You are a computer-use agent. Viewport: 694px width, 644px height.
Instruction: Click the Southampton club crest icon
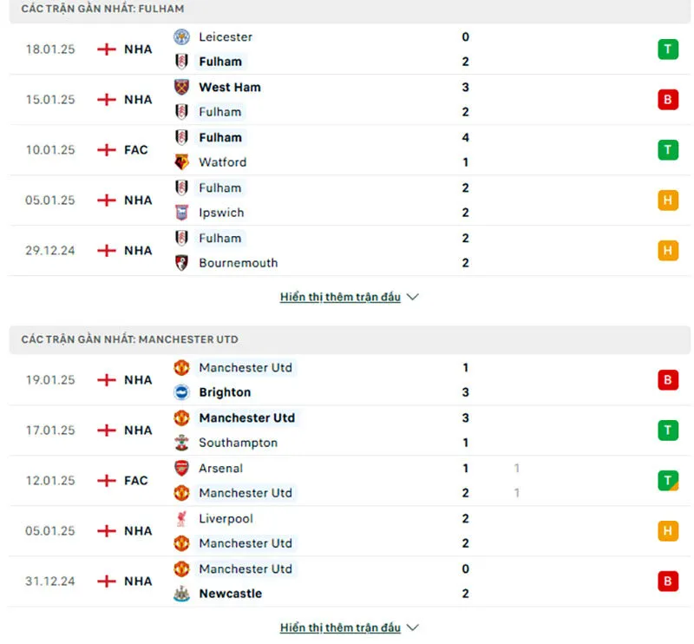[x=181, y=443]
